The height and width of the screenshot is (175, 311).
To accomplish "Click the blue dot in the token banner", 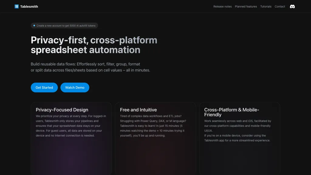I will (34, 26).
